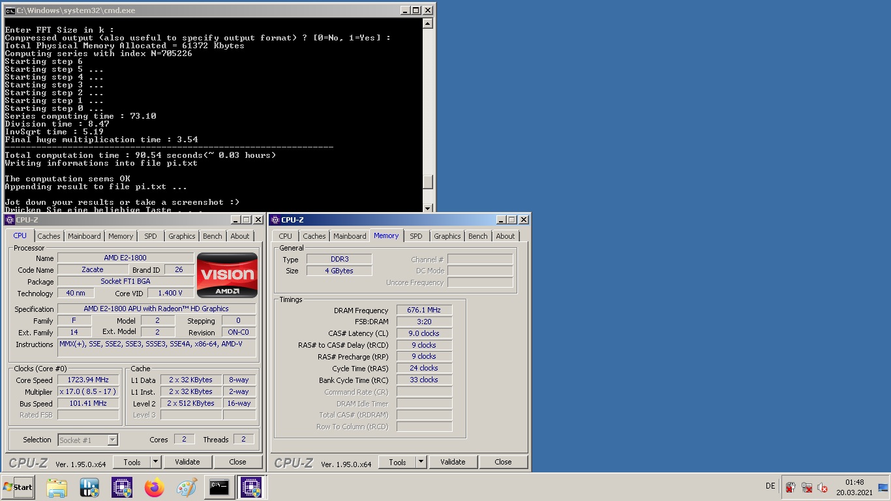Click the memory Size value "4 GBytes"
Screen dimensions: 891x501
point(339,271)
